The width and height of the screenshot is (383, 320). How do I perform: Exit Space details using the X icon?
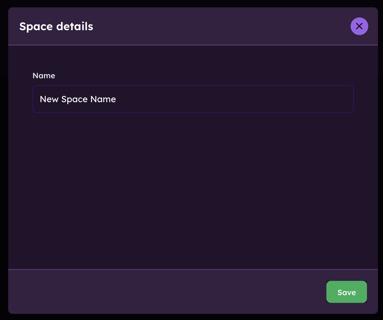tap(359, 26)
